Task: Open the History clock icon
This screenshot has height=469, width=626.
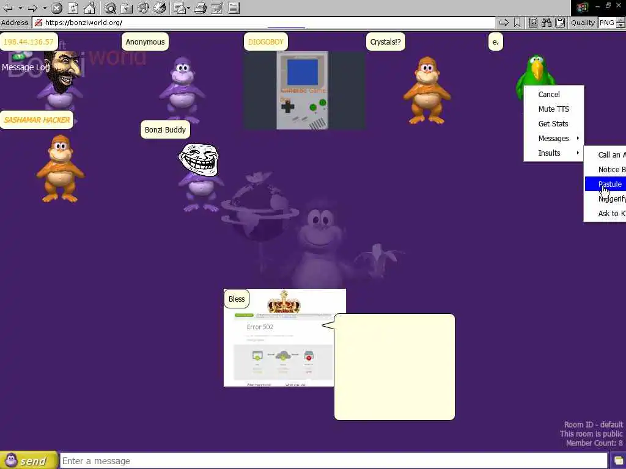Action: point(160,7)
